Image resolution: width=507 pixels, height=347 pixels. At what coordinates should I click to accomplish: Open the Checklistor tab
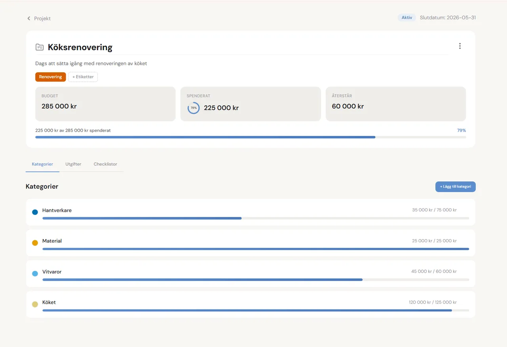point(105,164)
